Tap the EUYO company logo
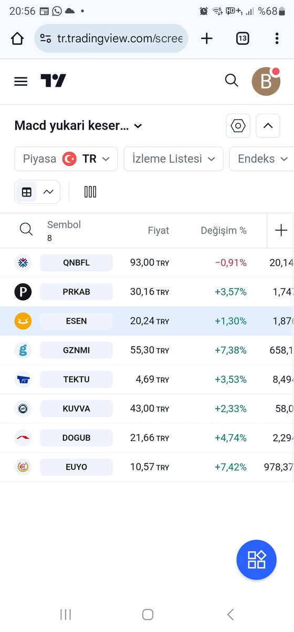 click(23, 467)
